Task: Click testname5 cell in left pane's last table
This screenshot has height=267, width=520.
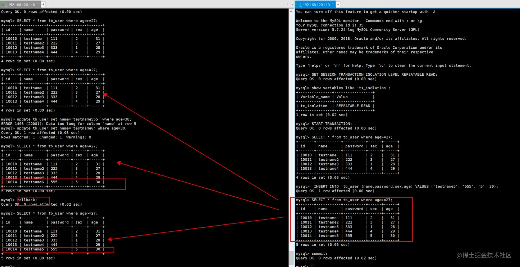Action: (x=34, y=249)
